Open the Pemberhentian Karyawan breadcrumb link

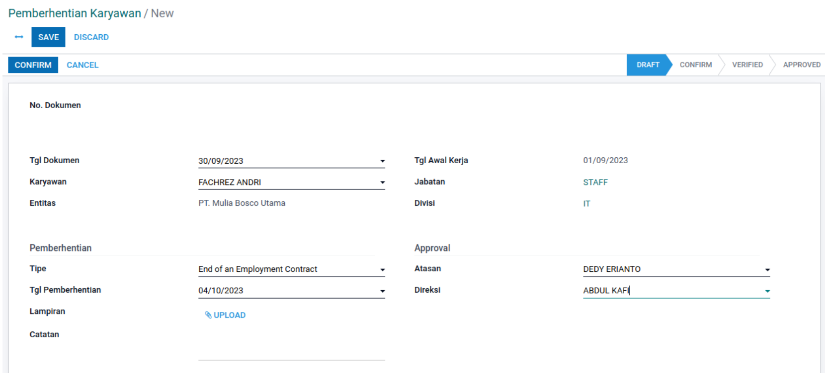75,13
